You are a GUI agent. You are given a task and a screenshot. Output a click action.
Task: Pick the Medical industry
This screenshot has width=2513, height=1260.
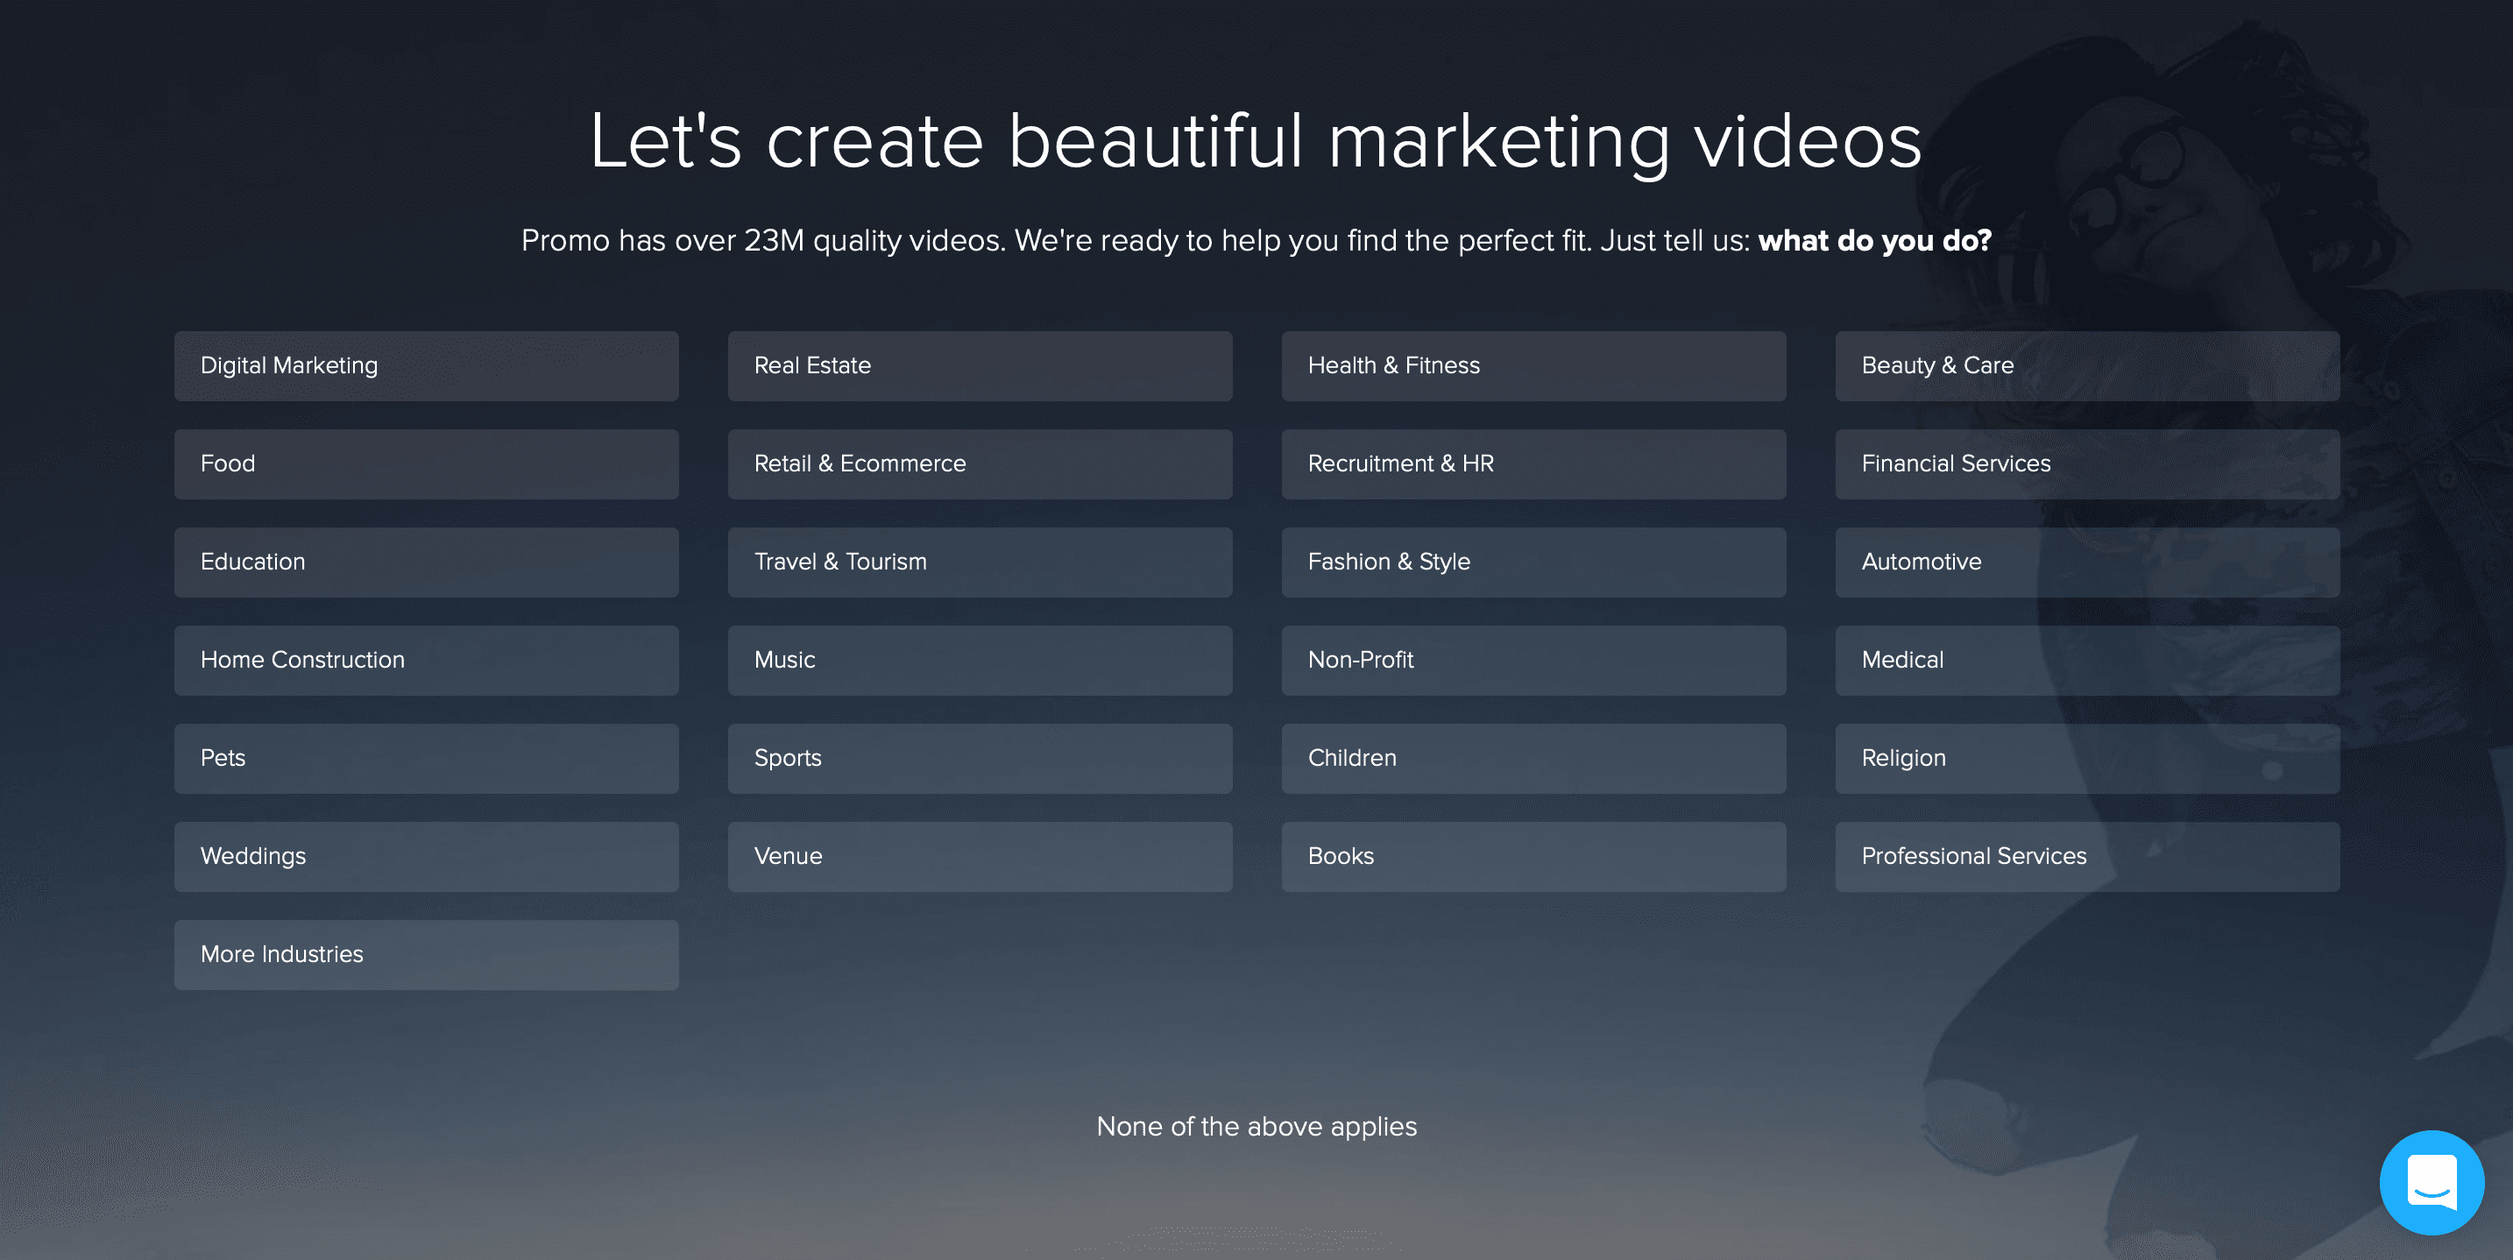tap(2086, 661)
